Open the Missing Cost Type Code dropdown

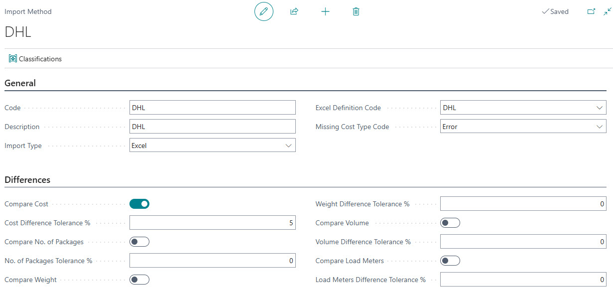[x=599, y=127]
